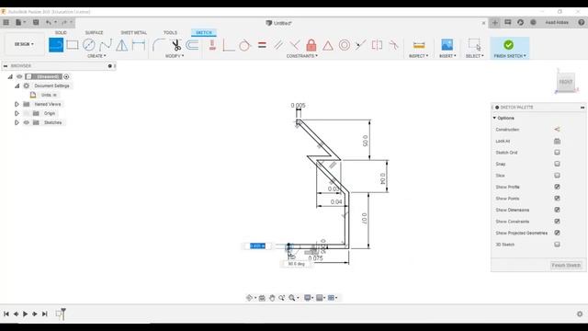
Task: Toggle the Sketch Grid checkbox
Action: (x=558, y=153)
